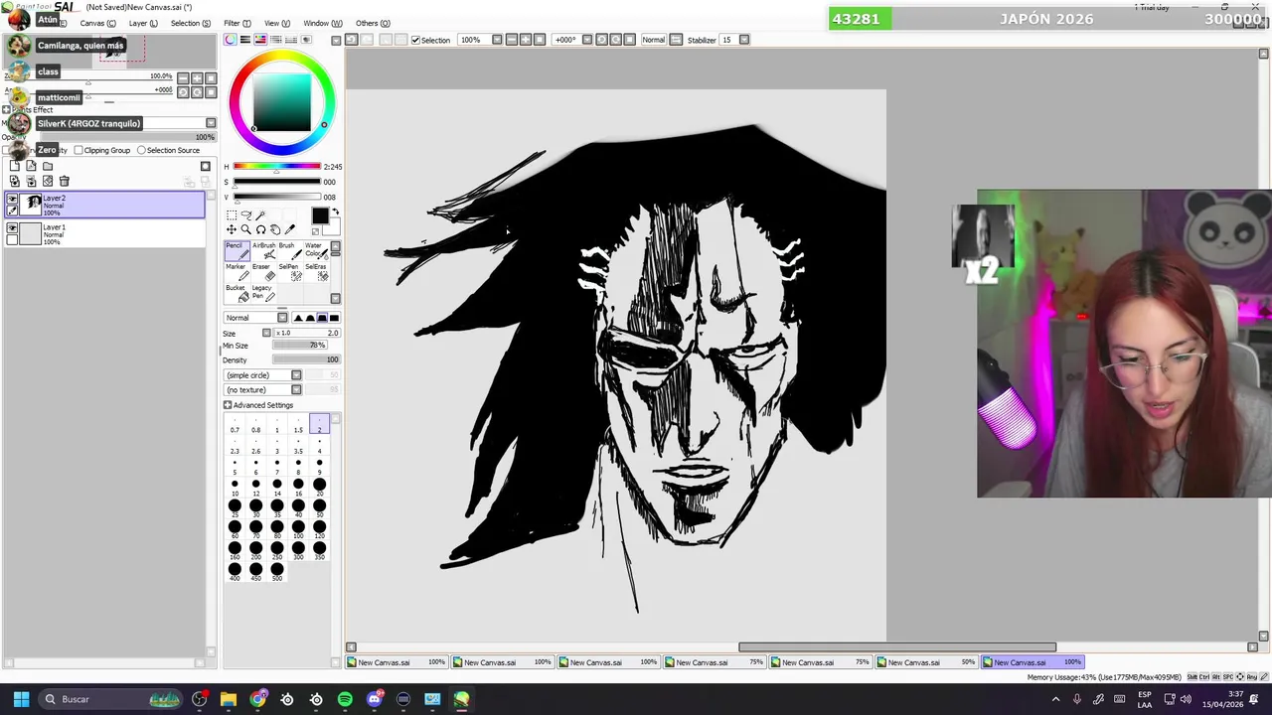Open the Stabilizer value dropdown
This screenshot has height=715, width=1272.
tap(744, 40)
